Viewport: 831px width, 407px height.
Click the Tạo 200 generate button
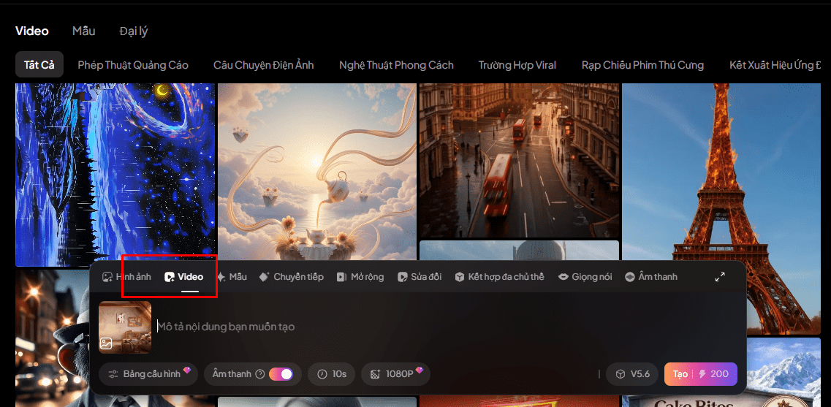tap(701, 373)
